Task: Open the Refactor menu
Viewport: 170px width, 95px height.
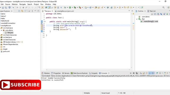Action: pyautogui.click(x=15, y=4)
